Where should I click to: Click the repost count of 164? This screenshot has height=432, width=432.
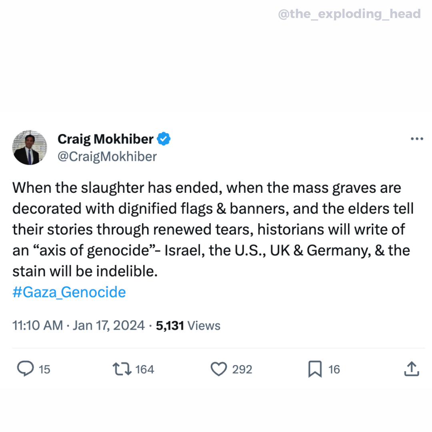coord(144,369)
